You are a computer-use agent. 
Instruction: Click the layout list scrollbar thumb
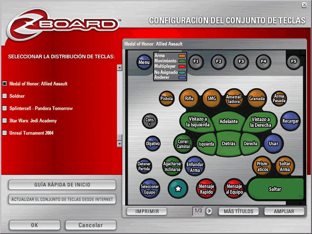[x=119, y=137]
